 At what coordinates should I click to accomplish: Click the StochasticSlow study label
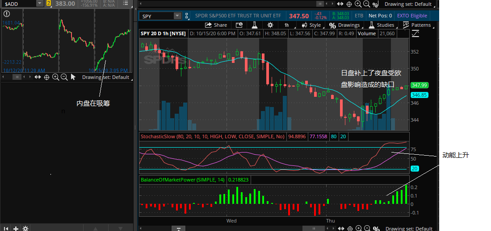tap(213, 136)
